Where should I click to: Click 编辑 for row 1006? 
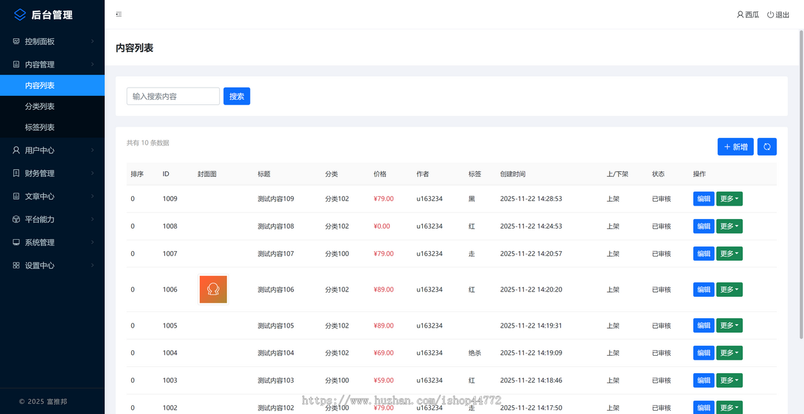click(703, 289)
